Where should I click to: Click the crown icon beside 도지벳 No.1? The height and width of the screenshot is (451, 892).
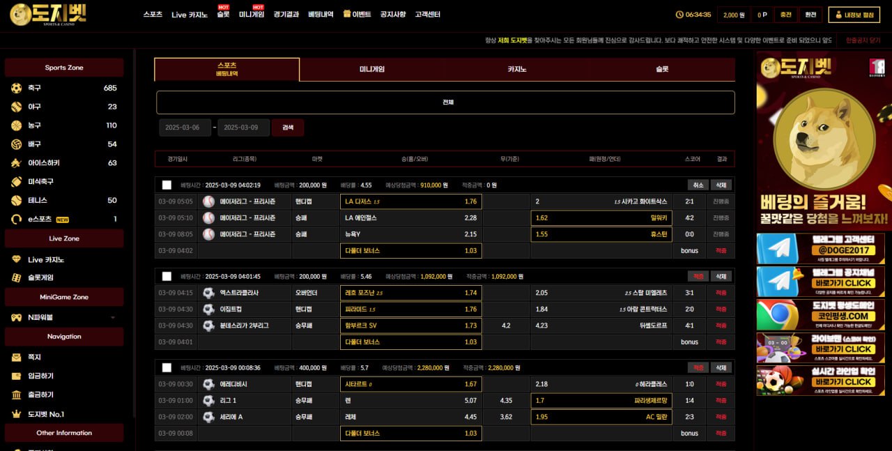(17, 414)
